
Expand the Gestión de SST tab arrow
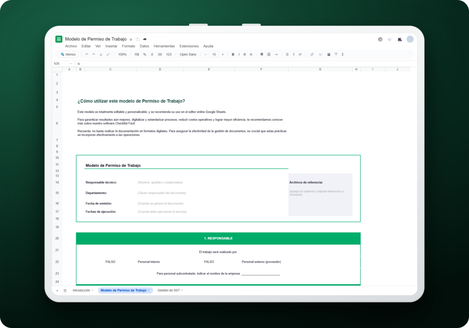click(x=182, y=290)
